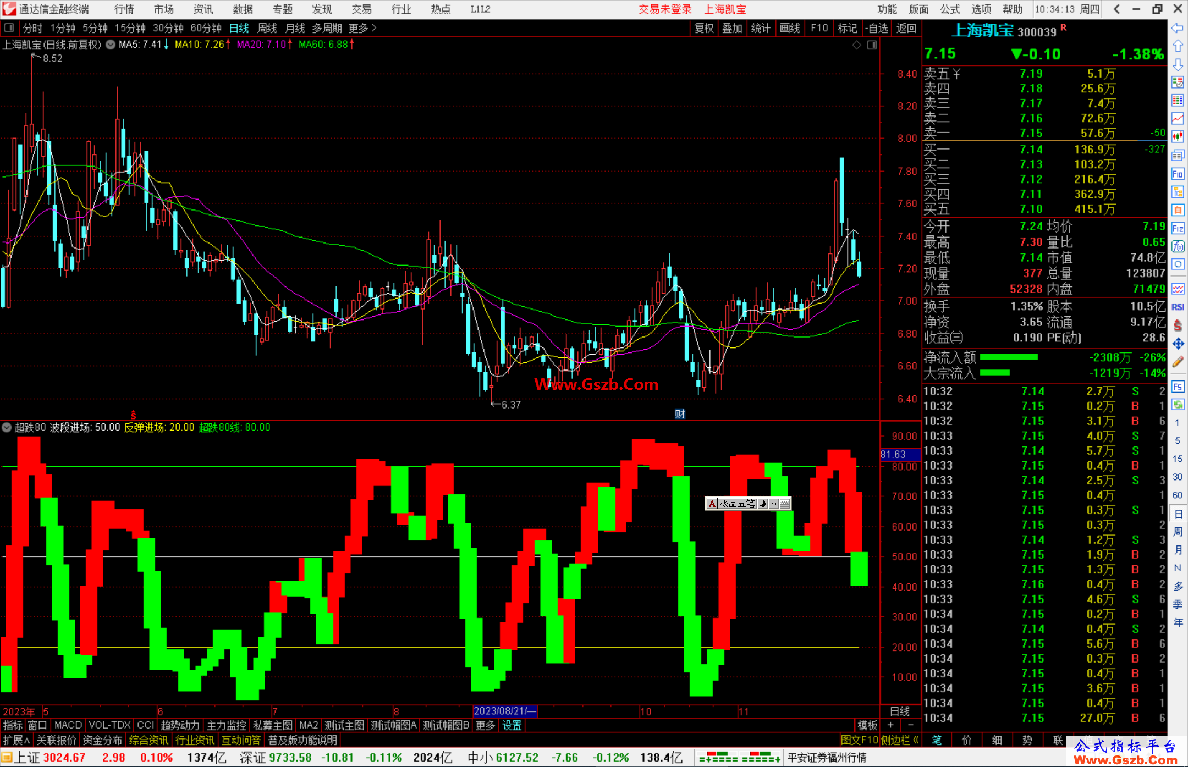Click the layout icon left of 分时
This screenshot has width=1188, height=767.
tap(9, 27)
